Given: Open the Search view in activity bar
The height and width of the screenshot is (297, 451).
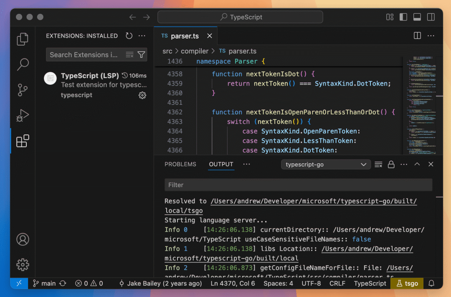Looking at the screenshot, I should click(23, 64).
